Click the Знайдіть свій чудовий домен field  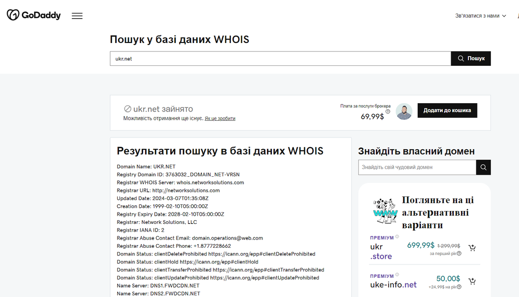point(417,167)
